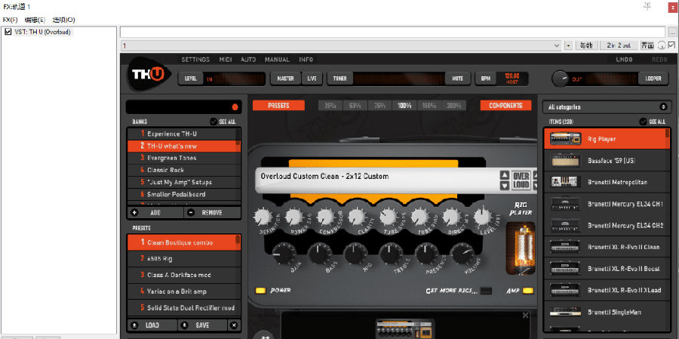The image size is (679, 339).
Task: Toggle LIVE mode button
Action: [312, 79]
